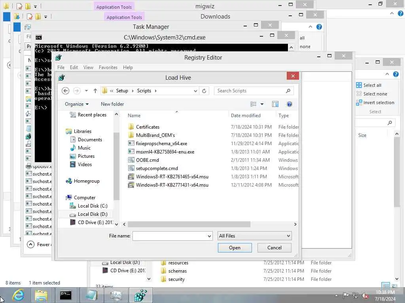Viewport: 405px width, 303px height.
Task: Switch to Task Manager taskbar icon
Action: (116, 295)
